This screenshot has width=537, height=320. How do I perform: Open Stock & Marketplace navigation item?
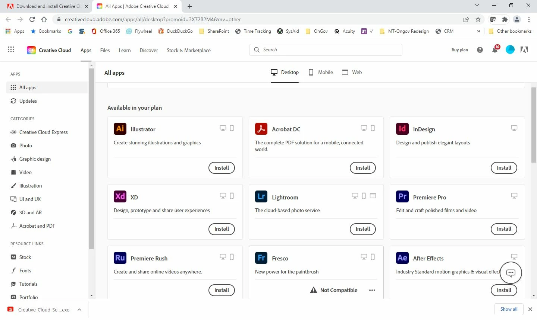(189, 50)
